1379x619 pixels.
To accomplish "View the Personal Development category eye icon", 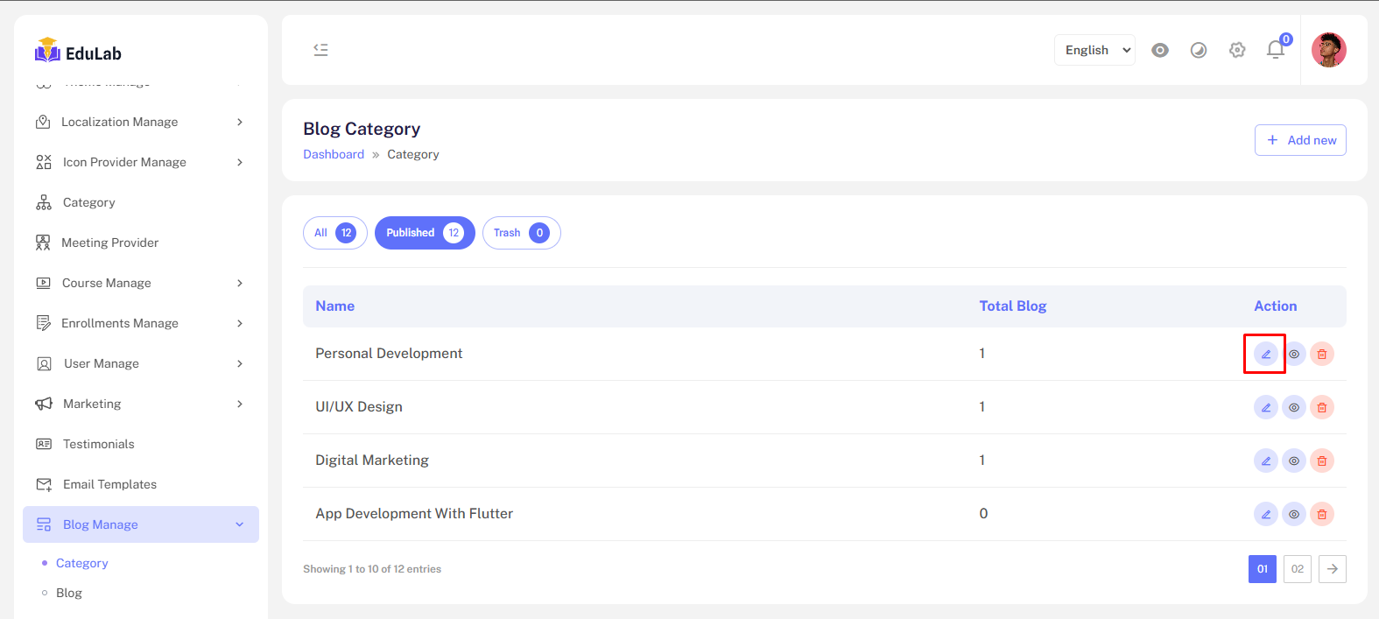I will pos(1293,354).
